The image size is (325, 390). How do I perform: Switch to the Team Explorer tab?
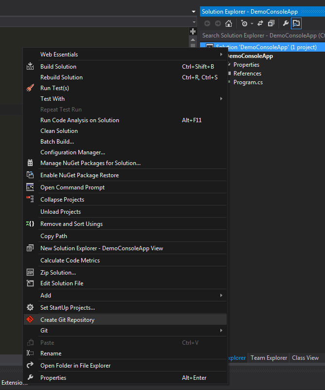coord(269,358)
